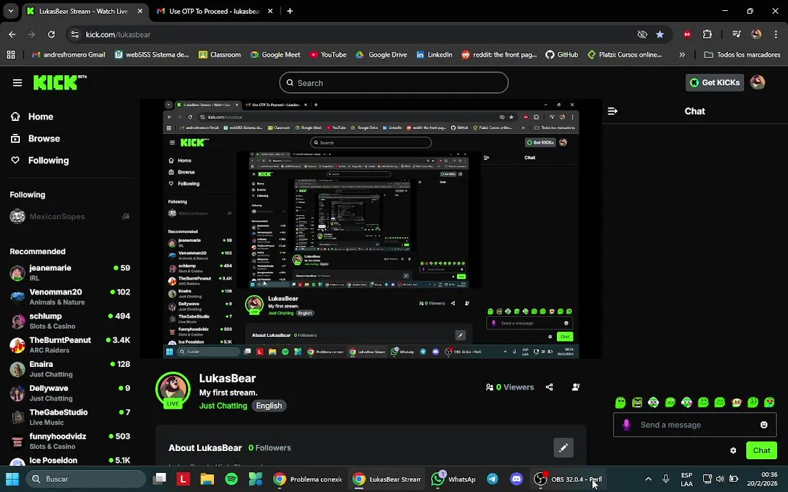Open the tab search dropdown arrow

pyautogui.click(x=10, y=11)
